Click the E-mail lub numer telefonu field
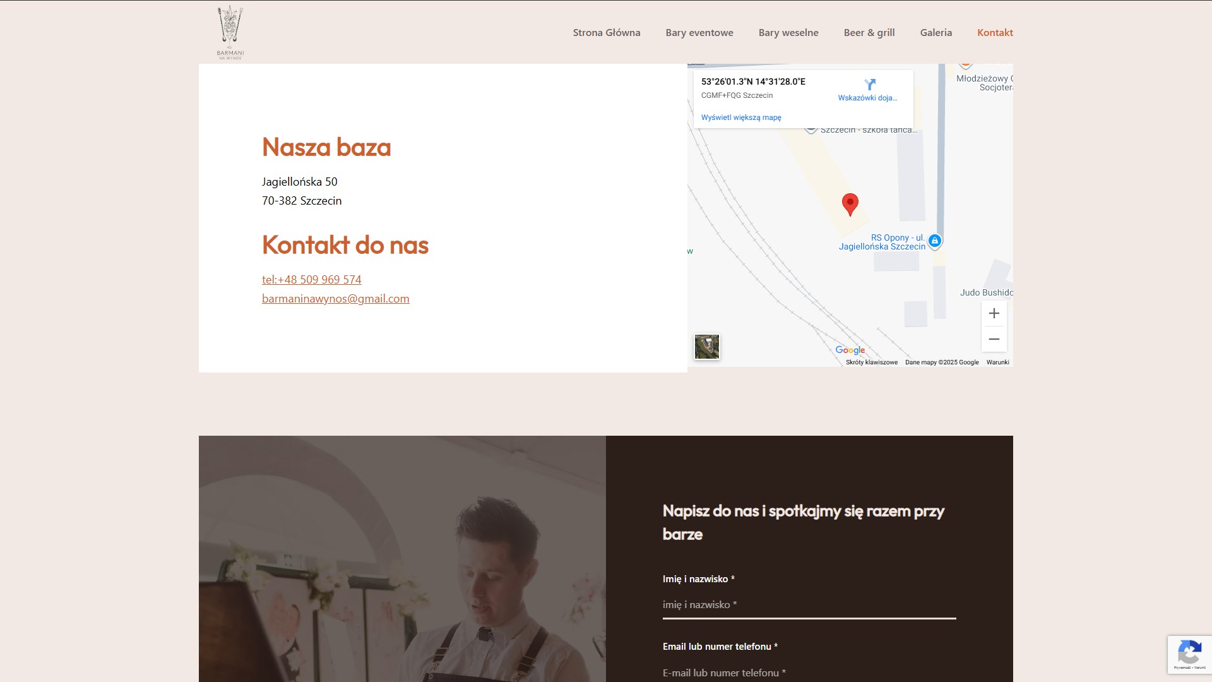The height and width of the screenshot is (682, 1212). pyautogui.click(x=809, y=673)
